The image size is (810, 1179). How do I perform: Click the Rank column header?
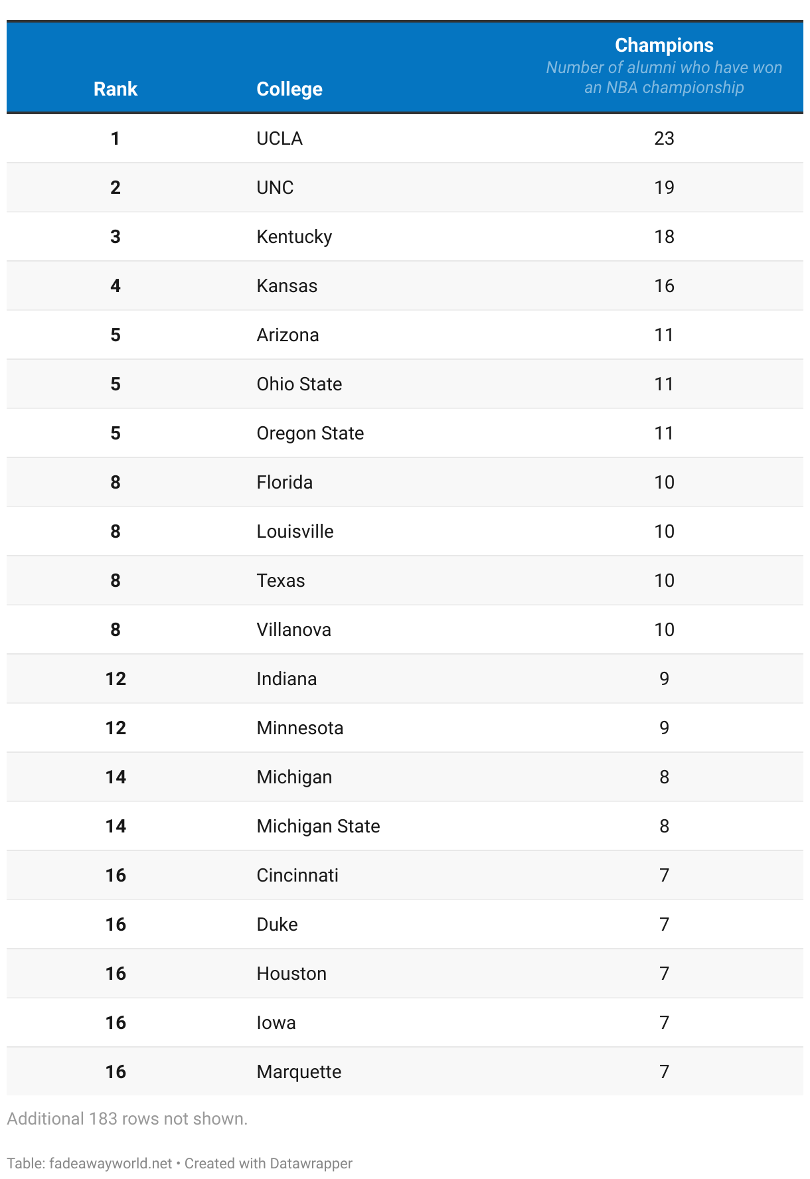pos(116,89)
